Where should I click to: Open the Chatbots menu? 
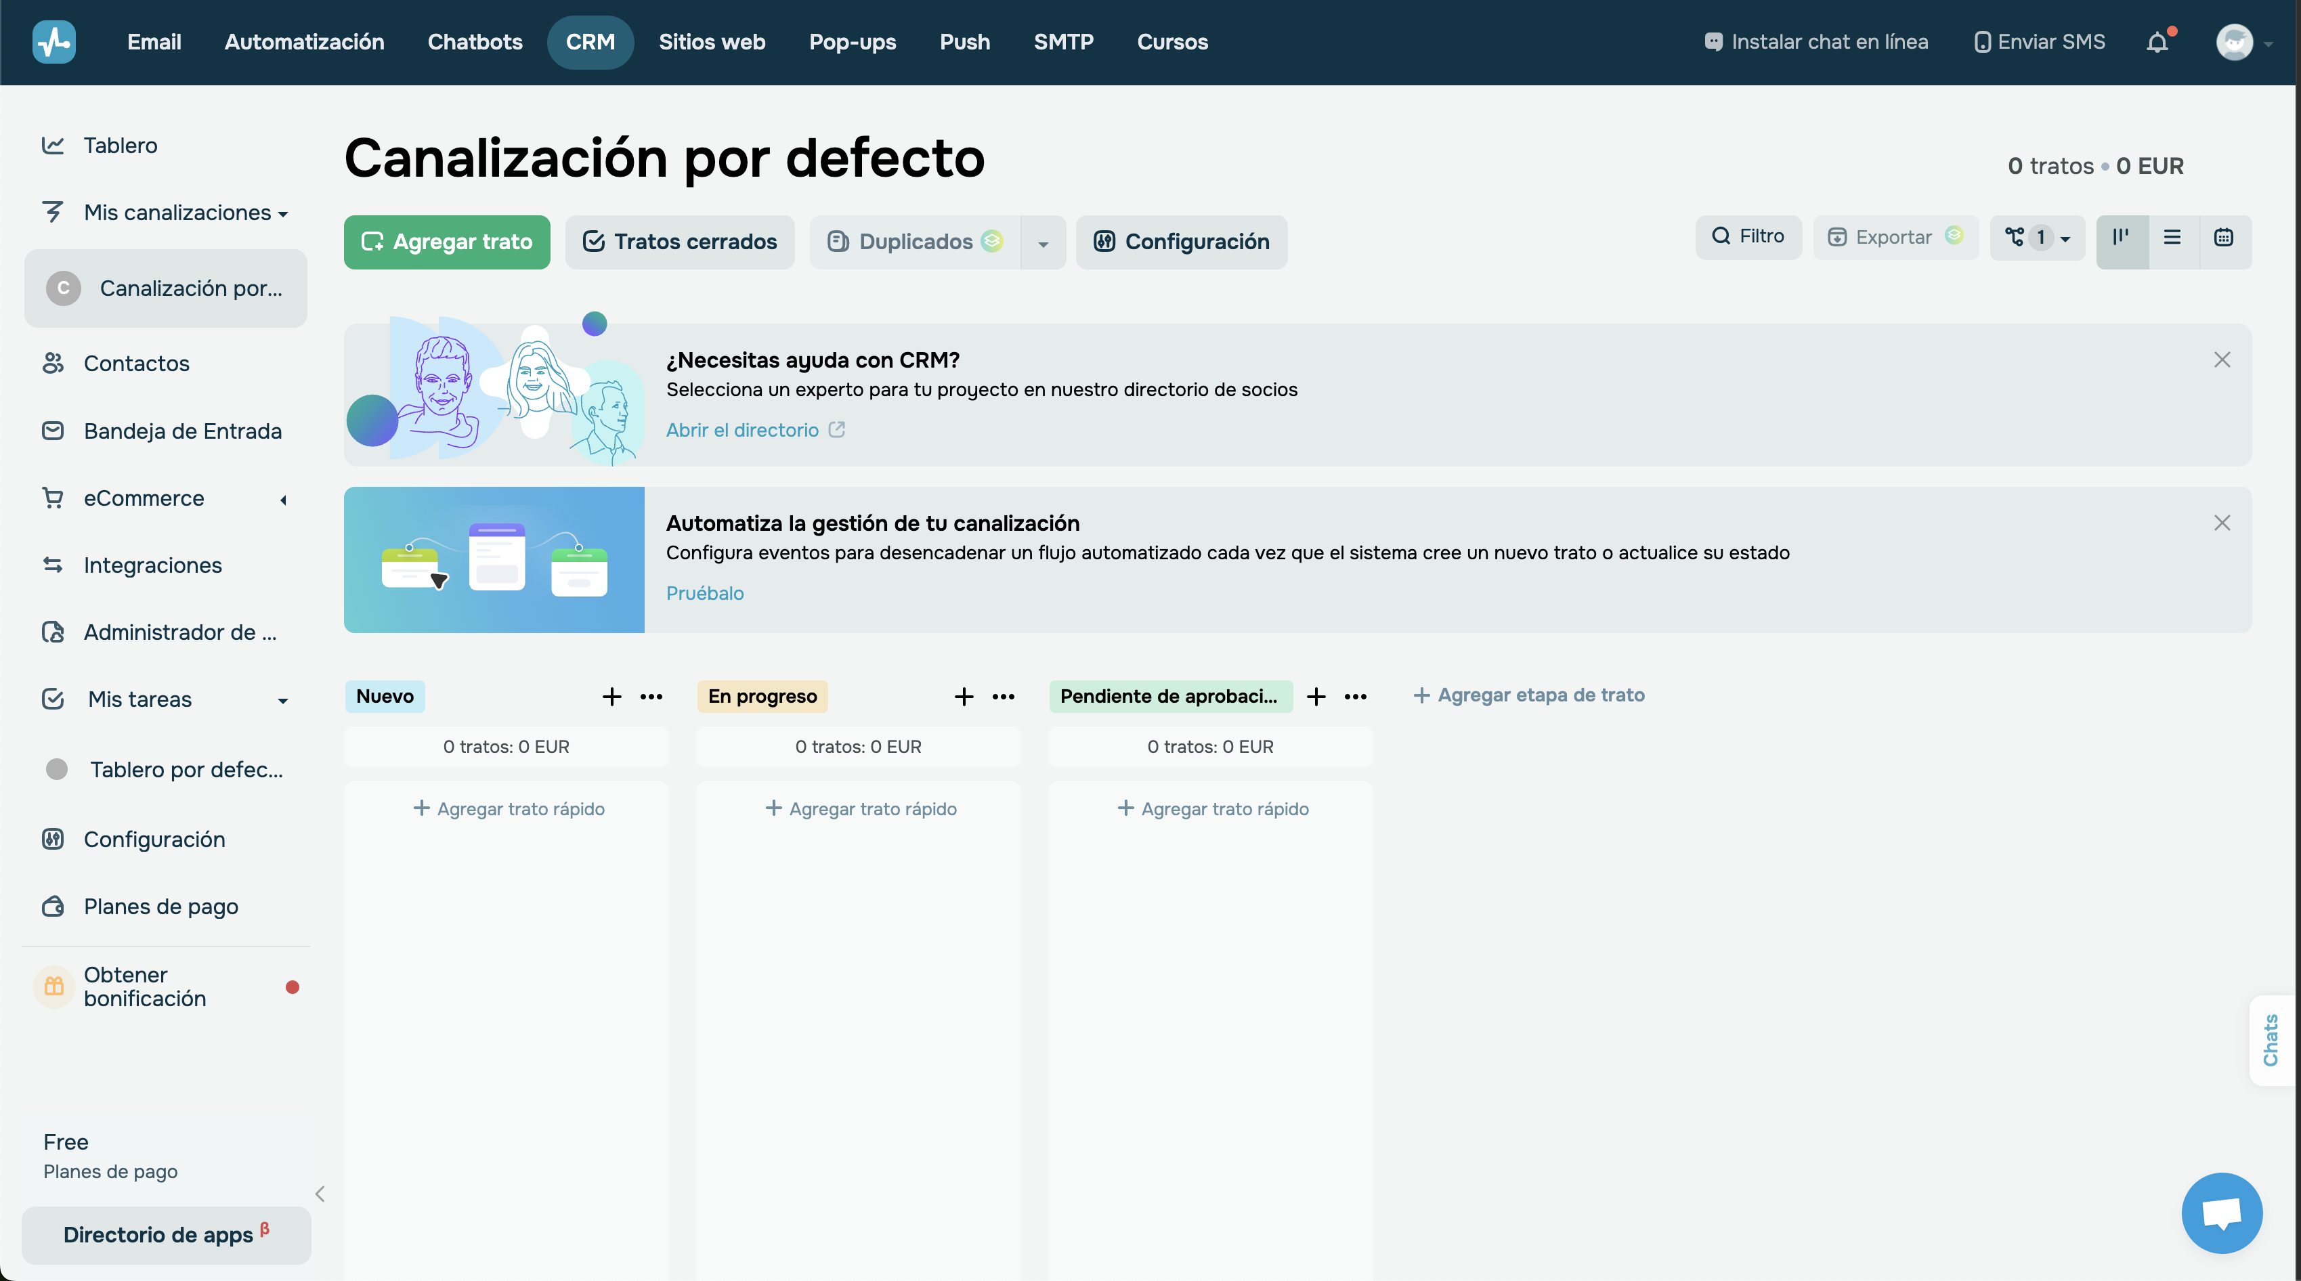[474, 42]
